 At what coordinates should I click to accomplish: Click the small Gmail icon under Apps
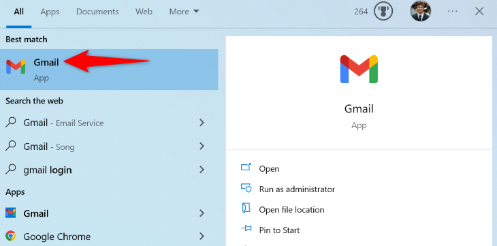pyautogui.click(x=10, y=213)
